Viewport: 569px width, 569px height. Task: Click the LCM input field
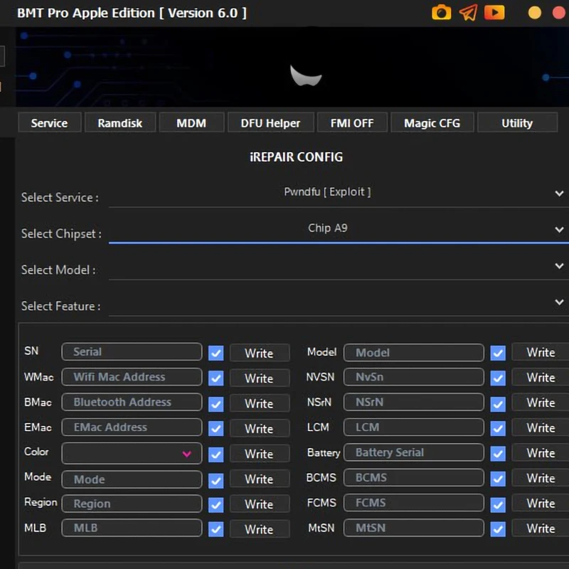click(x=414, y=427)
